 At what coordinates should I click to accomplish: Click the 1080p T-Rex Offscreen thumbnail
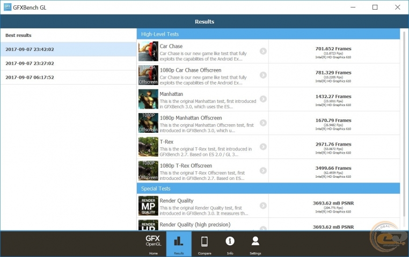pyautogui.click(x=148, y=171)
